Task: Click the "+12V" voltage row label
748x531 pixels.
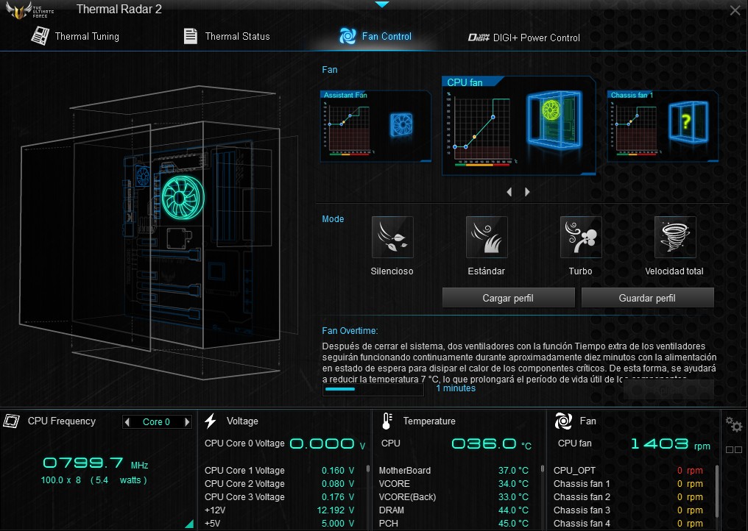Action: pos(215,510)
